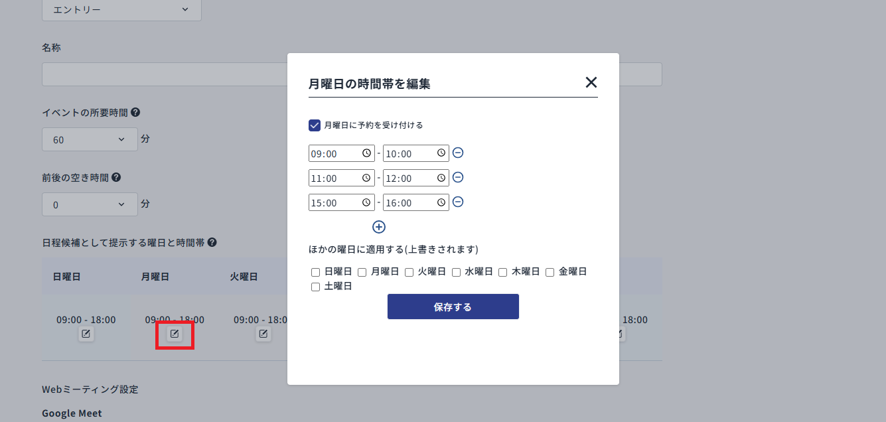The height and width of the screenshot is (422, 886).
Task: Check the 土曜日 apply checkbox
Action: [315, 286]
